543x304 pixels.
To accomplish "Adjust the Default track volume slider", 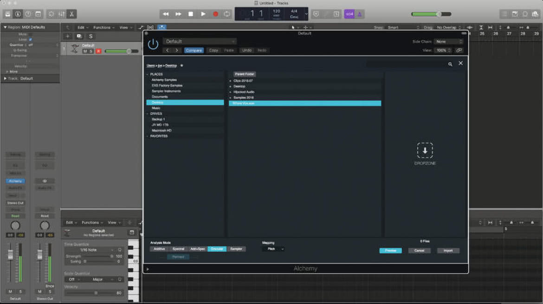I will (121, 51).
